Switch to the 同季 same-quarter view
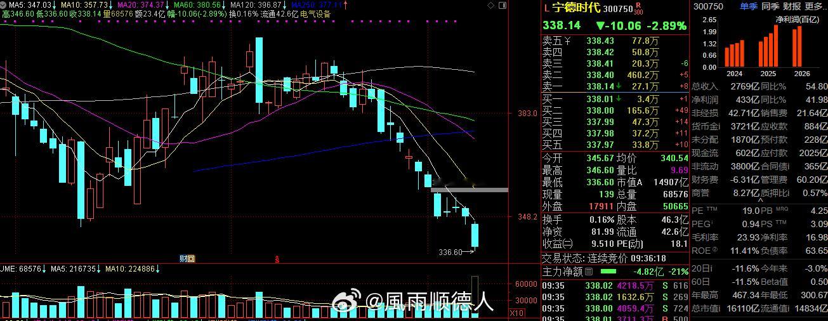 (x=770, y=6)
